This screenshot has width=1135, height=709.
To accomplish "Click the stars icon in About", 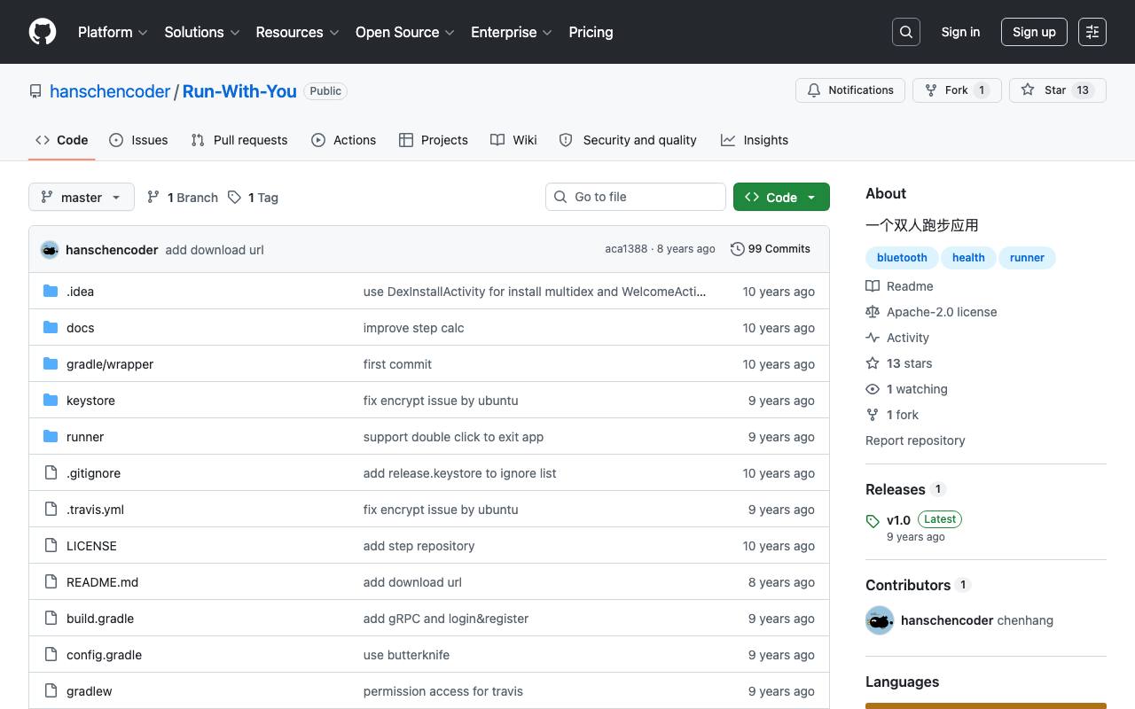I will coord(873,363).
